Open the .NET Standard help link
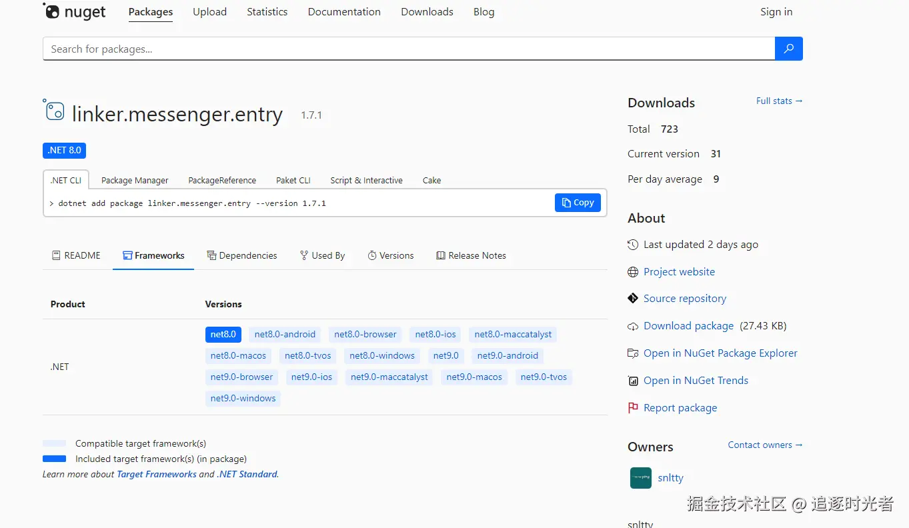This screenshot has height=528, width=909. 247,475
